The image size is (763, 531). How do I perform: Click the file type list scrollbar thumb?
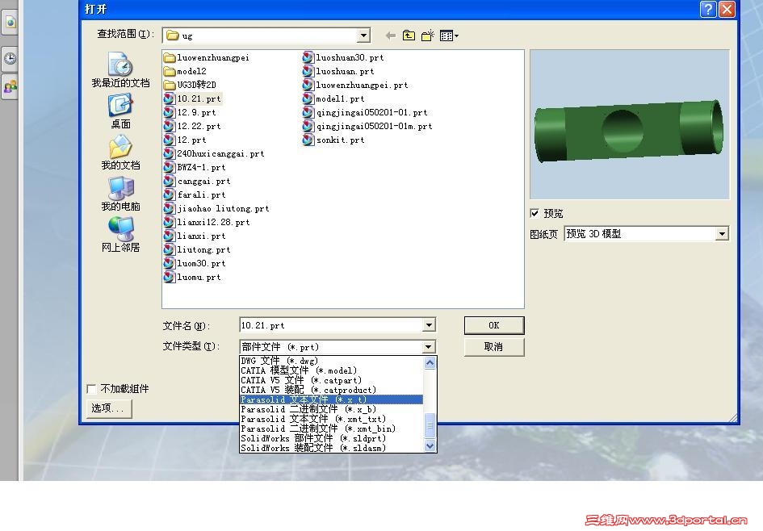430,426
